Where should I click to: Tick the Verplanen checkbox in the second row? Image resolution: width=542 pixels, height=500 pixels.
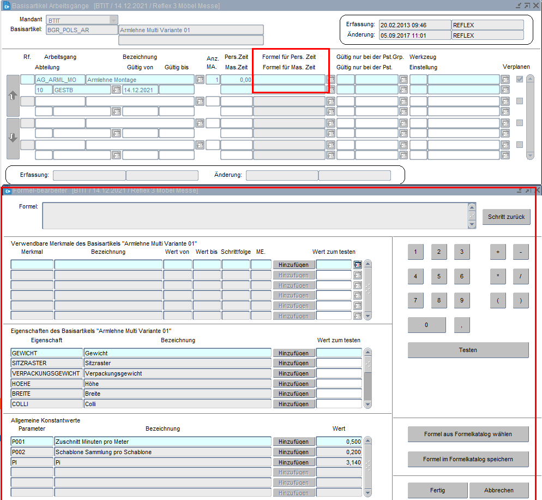click(x=520, y=101)
